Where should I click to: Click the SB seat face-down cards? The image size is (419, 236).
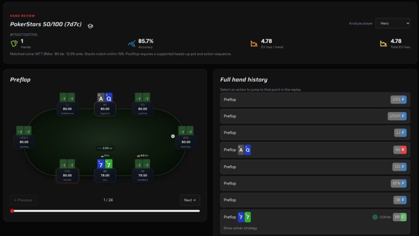click(142, 164)
